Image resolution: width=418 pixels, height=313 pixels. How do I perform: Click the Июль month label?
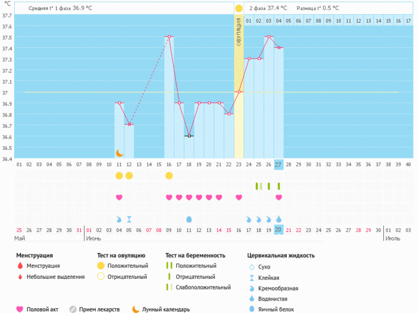tap(392, 238)
